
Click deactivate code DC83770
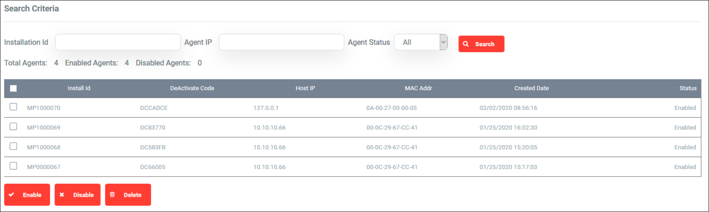tap(153, 128)
